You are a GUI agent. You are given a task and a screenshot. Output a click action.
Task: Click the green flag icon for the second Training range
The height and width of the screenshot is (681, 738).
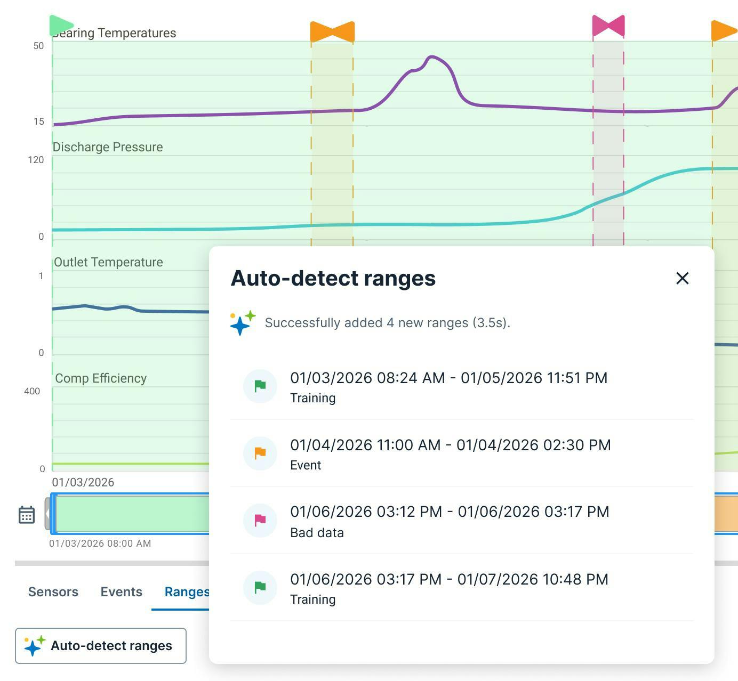[260, 587]
